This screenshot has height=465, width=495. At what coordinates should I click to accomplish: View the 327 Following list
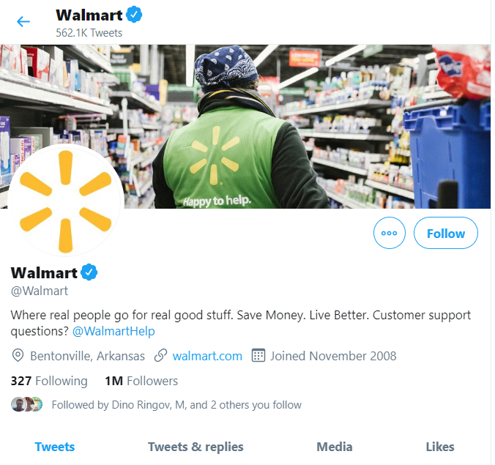(49, 381)
